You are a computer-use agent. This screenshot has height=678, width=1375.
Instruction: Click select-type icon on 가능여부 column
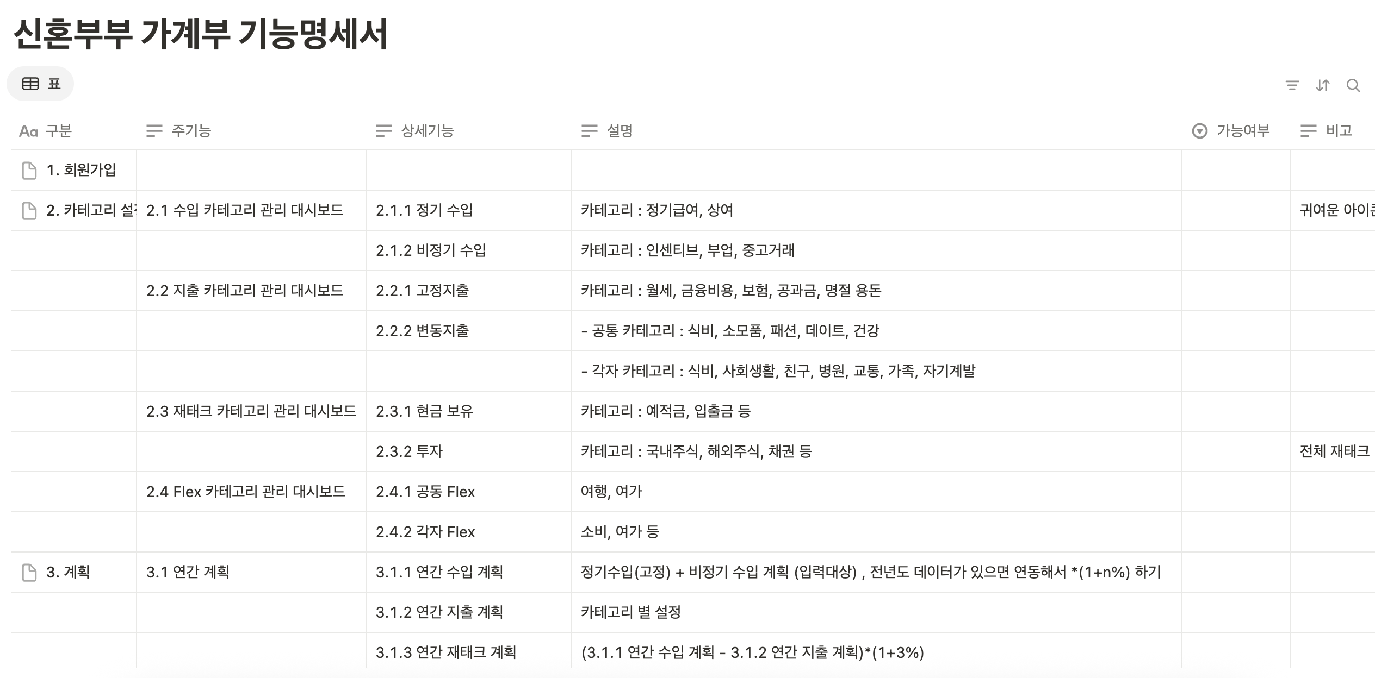[x=1199, y=131]
